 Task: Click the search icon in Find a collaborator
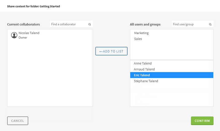pos(90,24)
